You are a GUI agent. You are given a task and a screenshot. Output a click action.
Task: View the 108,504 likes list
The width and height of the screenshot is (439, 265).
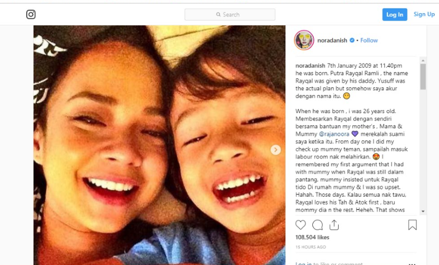coord(312,237)
